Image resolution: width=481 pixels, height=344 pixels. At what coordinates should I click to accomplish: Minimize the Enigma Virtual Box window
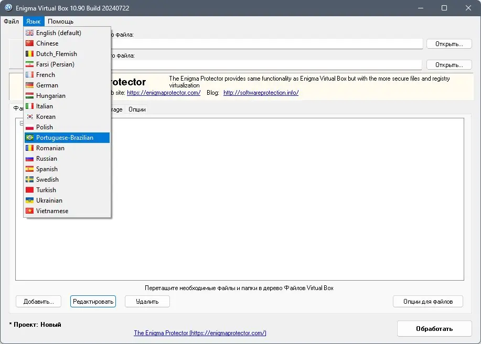[x=421, y=8]
